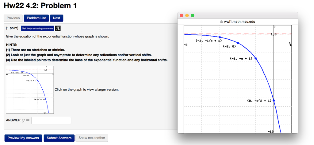Click the yellow minimize window dot

point(187,16)
